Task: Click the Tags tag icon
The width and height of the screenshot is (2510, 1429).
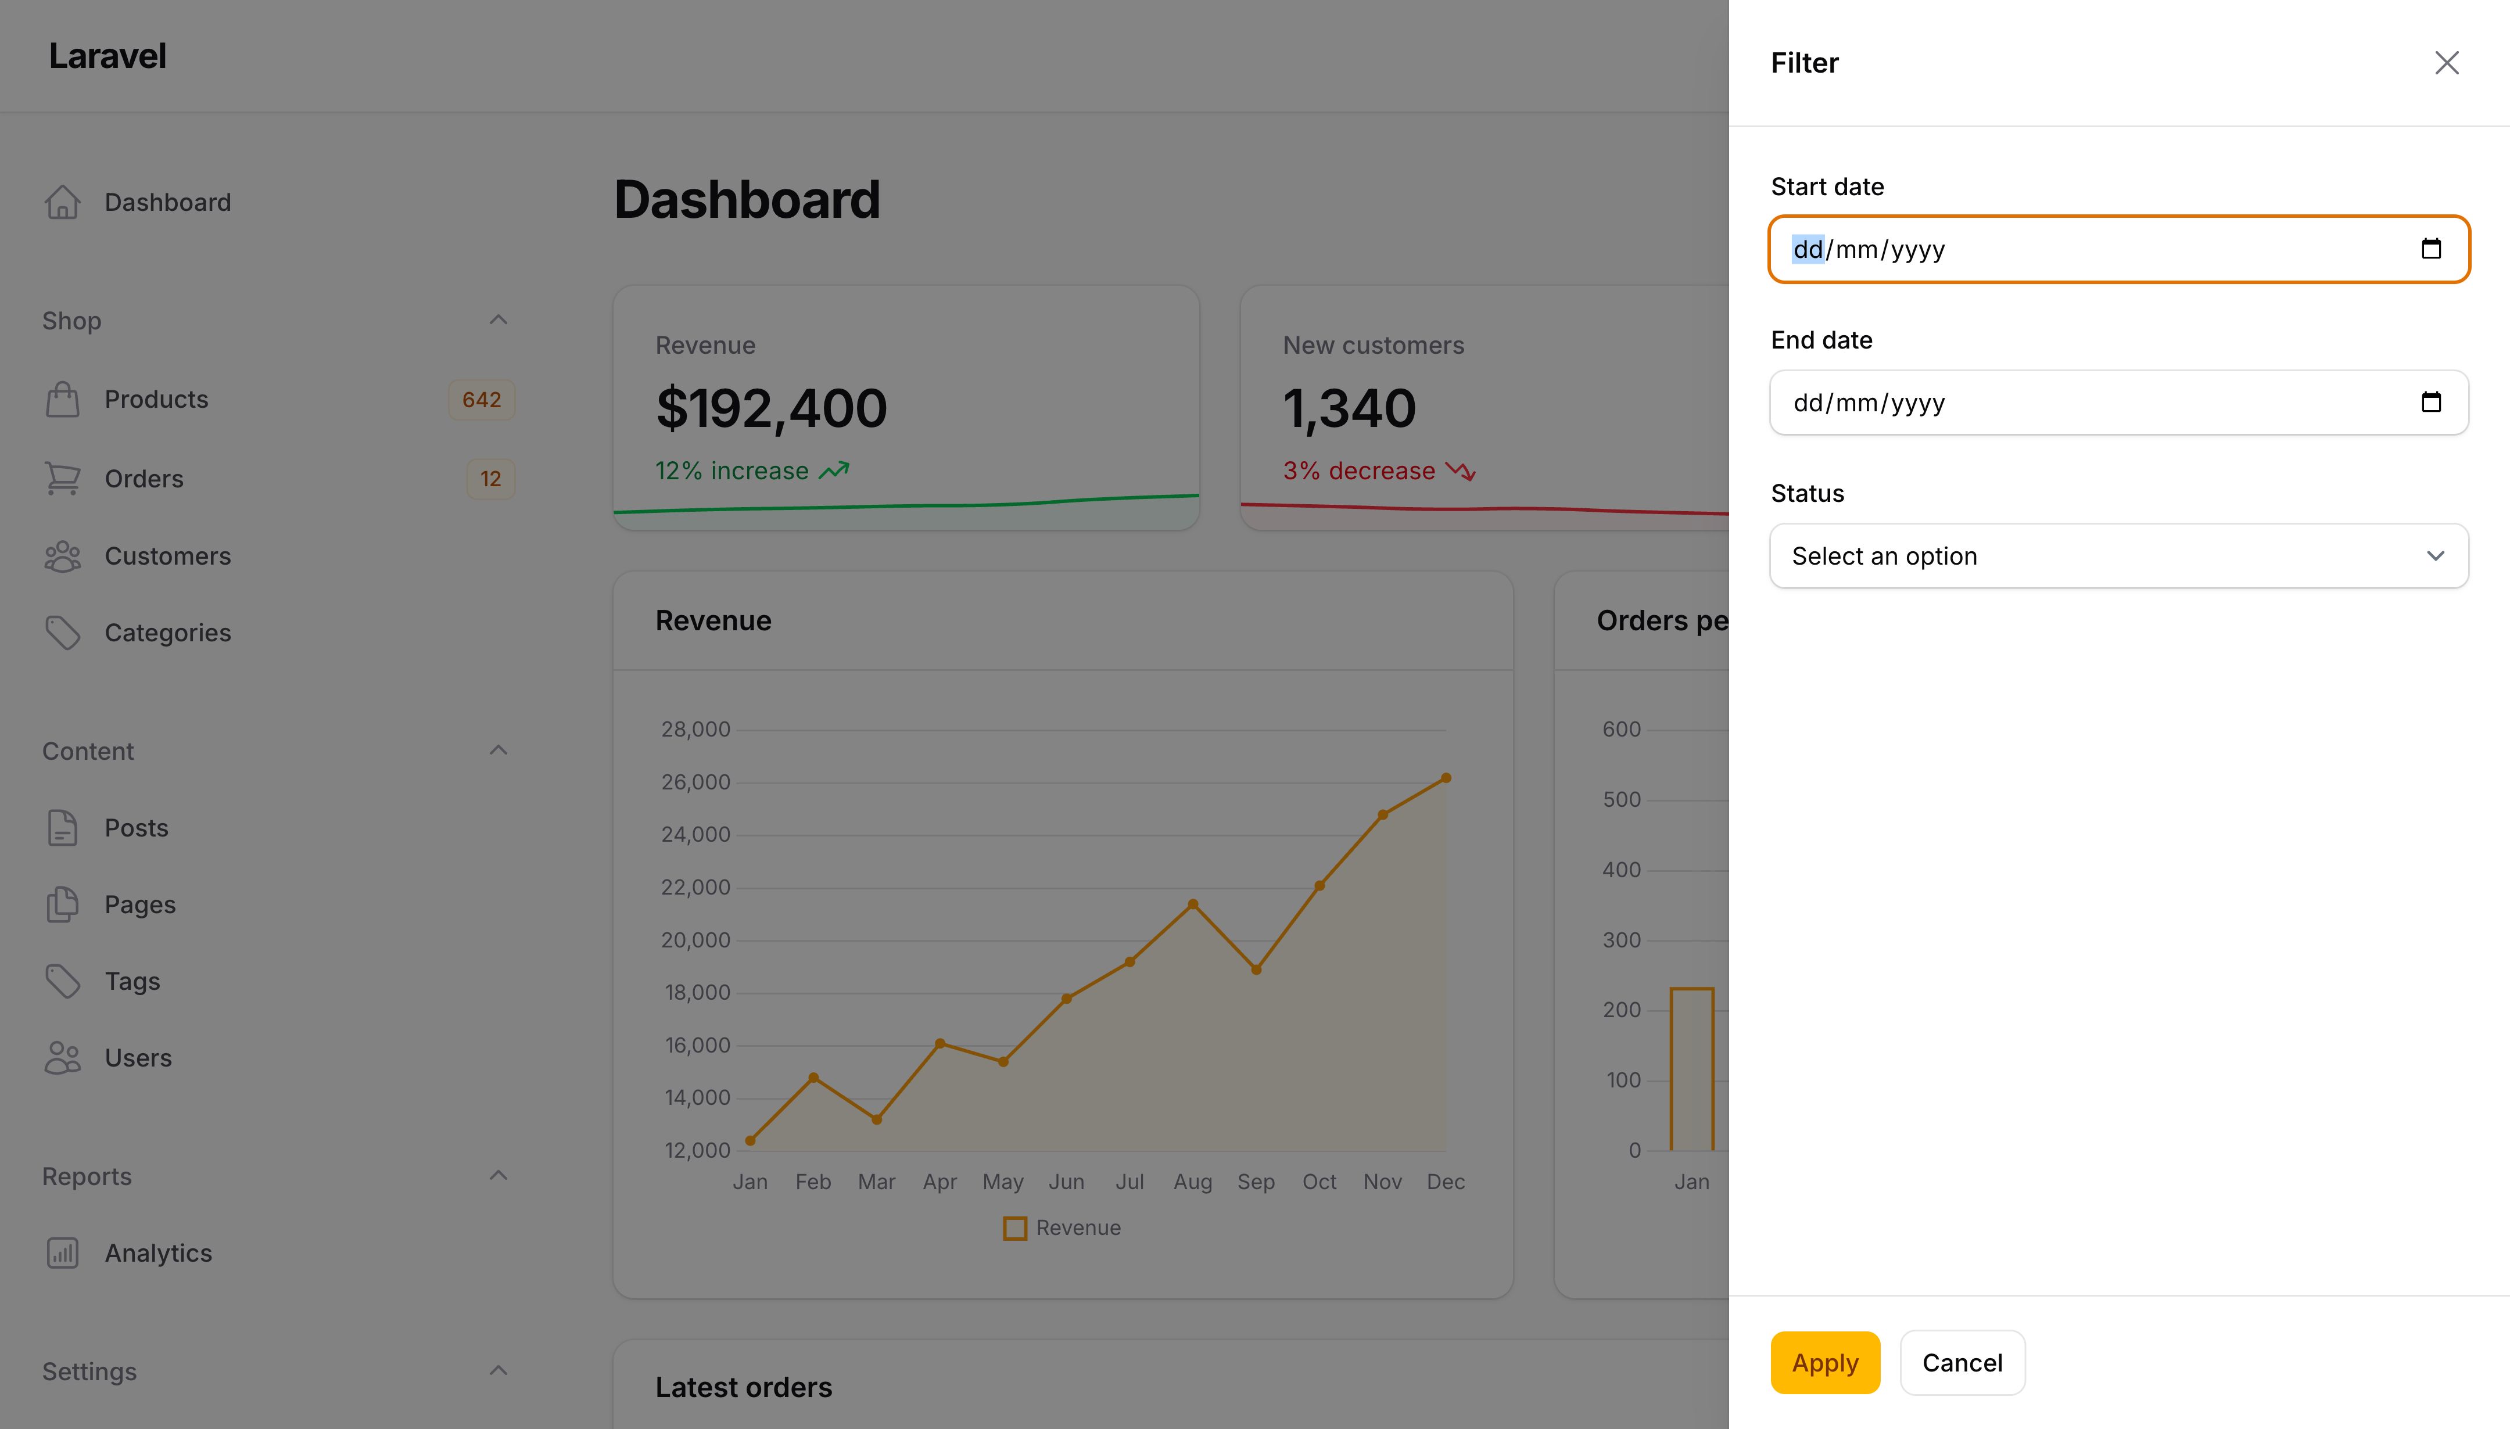Action: tap(63, 981)
